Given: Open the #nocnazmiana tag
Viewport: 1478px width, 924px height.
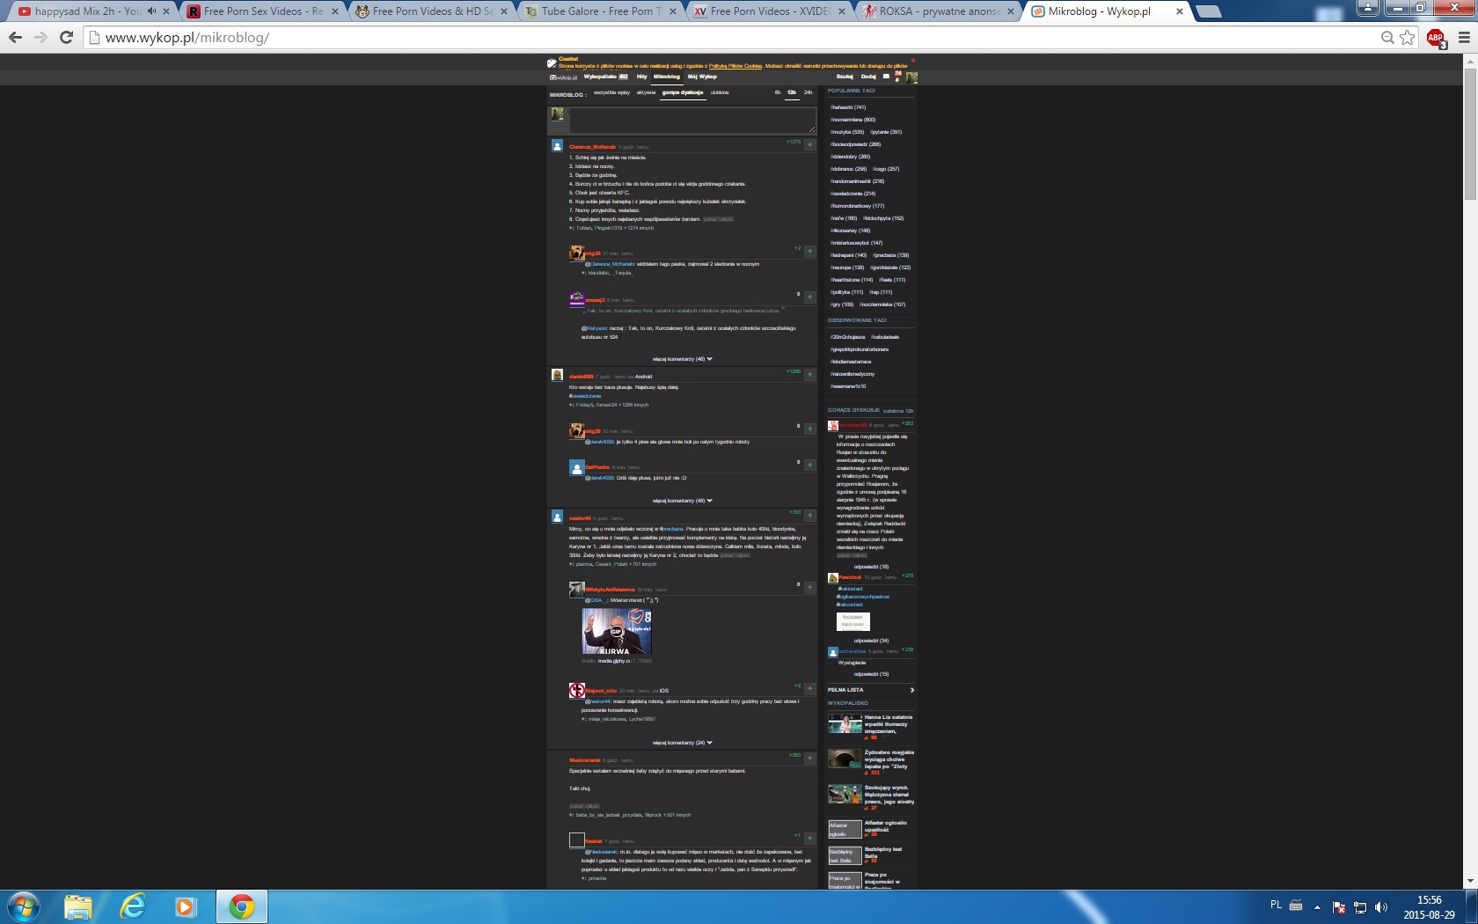Looking at the screenshot, I should click(852, 120).
